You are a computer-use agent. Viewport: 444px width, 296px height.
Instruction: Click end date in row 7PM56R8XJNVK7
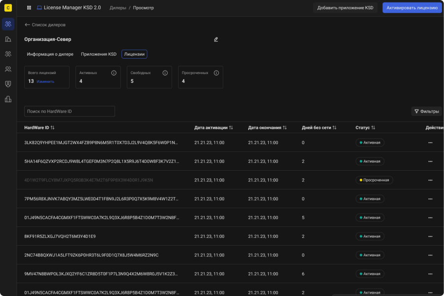(x=263, y=199)
